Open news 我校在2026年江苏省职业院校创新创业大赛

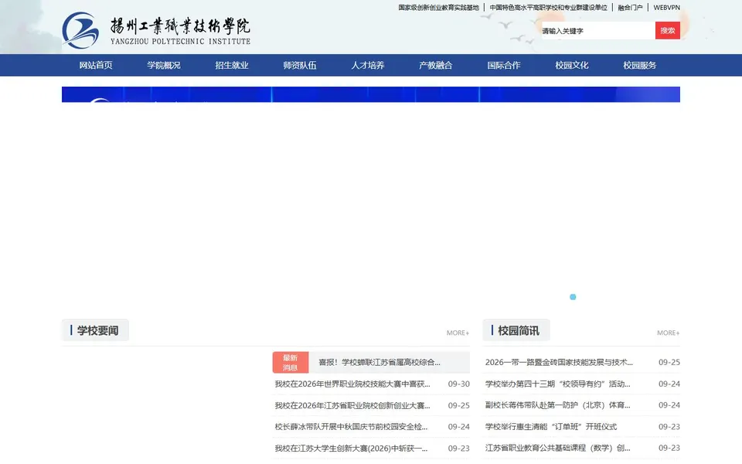point(352,405)
